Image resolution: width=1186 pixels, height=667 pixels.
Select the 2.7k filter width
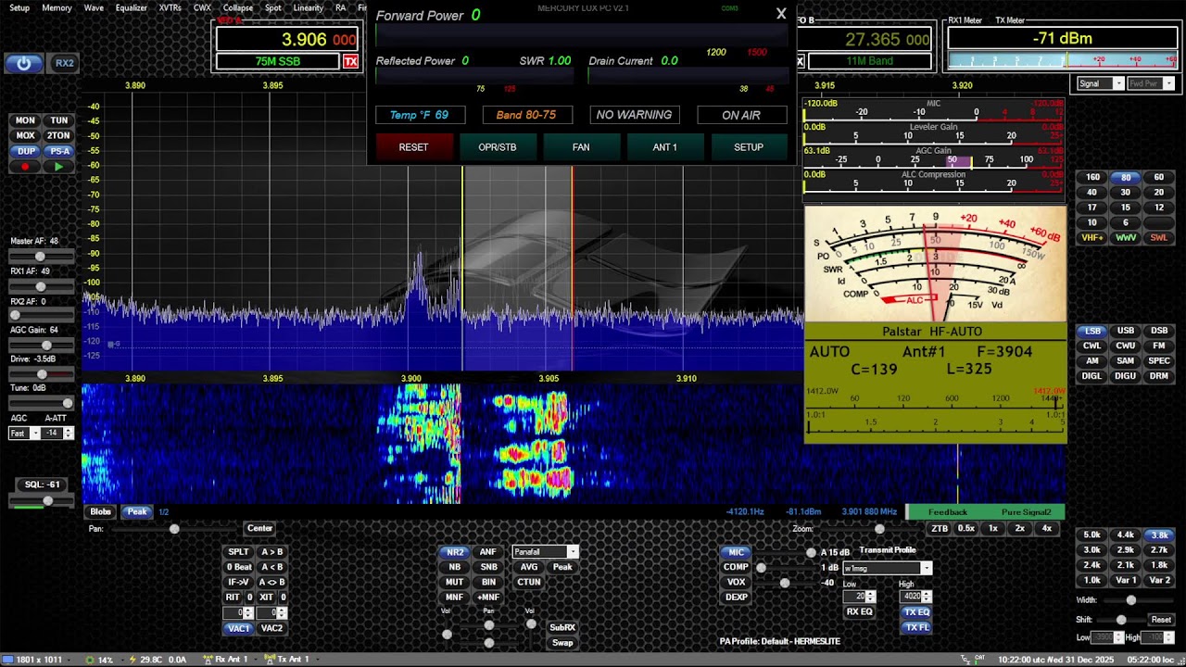pyautogui.click(x=1159, y=550)
